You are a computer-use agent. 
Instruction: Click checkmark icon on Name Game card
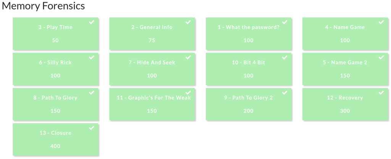pyautogui.click(x=381, y=22)
